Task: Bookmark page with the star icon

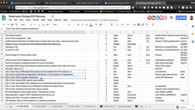Action: tap(129, 8)
